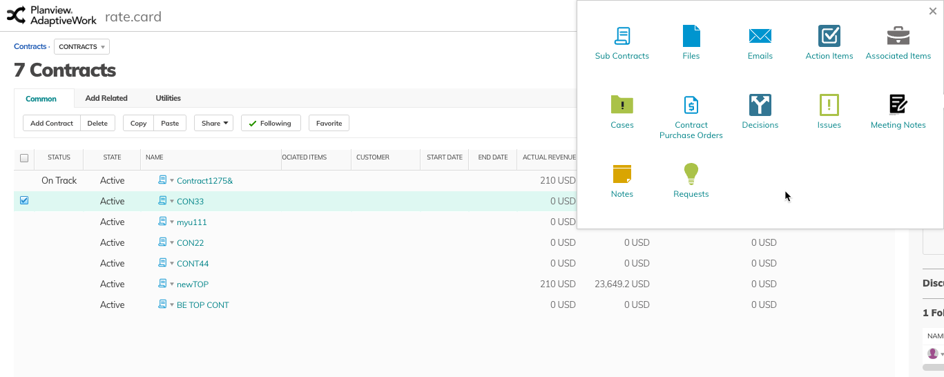This screenshot has width=944, height=377.
Task: Click the contract icon beside CONT44
Action: (162, 263)
